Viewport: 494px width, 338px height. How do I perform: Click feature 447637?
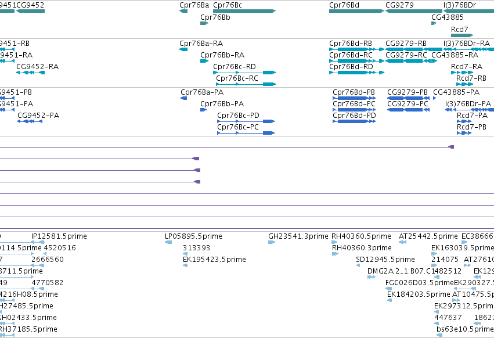click(x=437, y=324)
